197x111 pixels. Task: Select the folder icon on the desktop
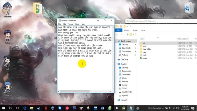coord(38,10)
